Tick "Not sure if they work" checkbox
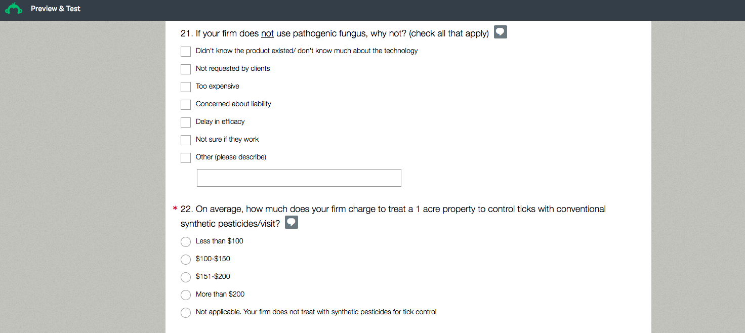The width and height of the screenshot is (745, 333). pos(186,140)
